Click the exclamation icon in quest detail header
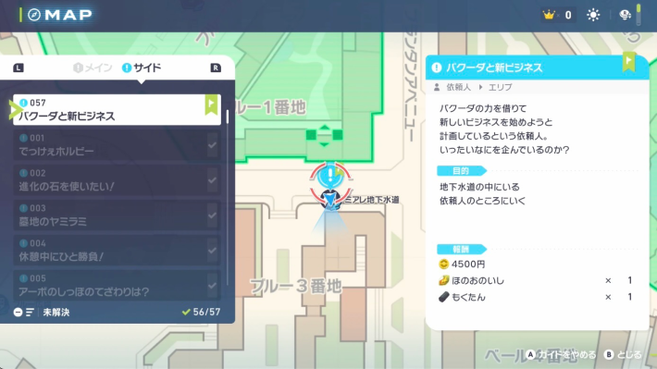 (x=437, y=68)
